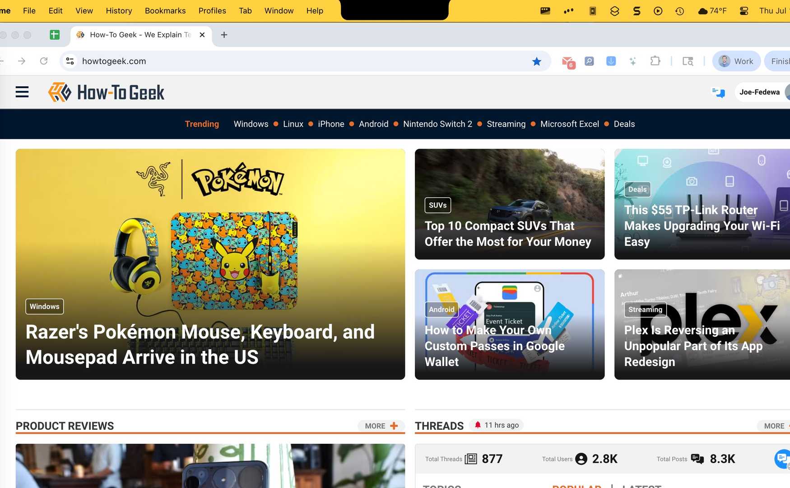
Task: Click the tab search icon in toolbar
Action: [x=688, y=61]
